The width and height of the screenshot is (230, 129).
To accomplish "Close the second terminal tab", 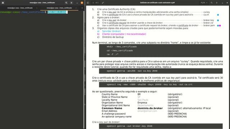I will [76, 8].
